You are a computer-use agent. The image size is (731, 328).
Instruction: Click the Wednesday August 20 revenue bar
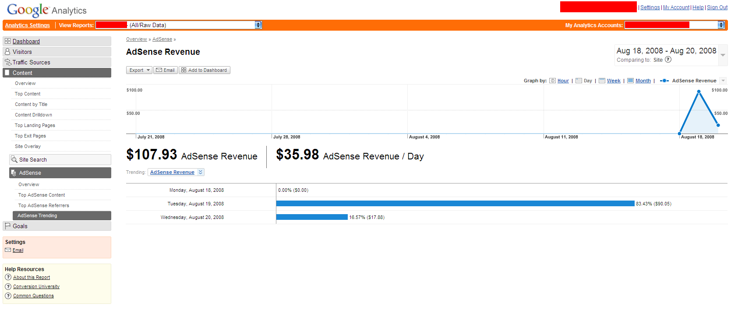(312, 217)
